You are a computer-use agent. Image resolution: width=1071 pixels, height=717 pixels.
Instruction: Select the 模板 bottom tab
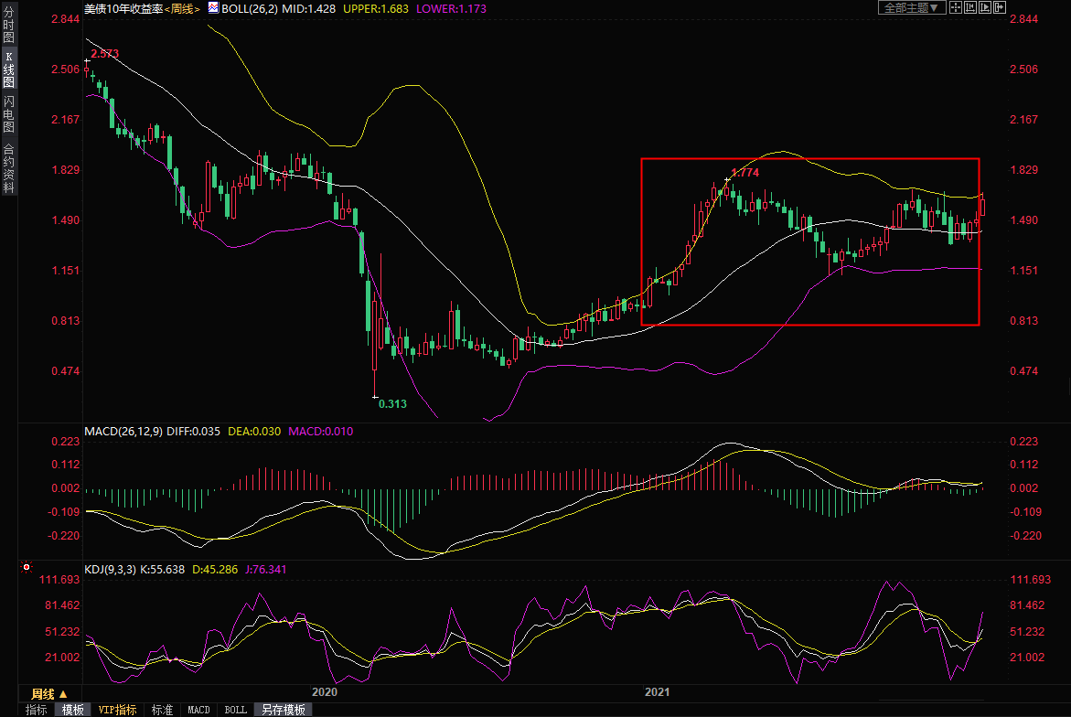73,710
